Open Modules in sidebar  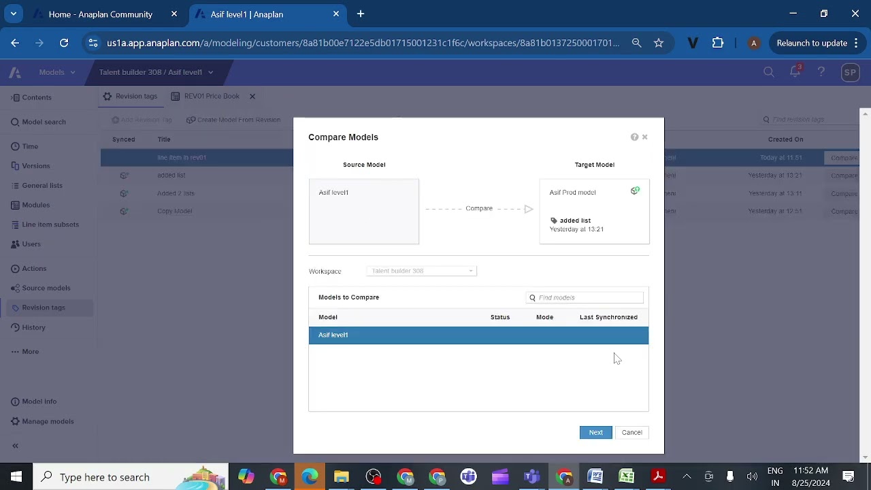[x=31, y=205]
